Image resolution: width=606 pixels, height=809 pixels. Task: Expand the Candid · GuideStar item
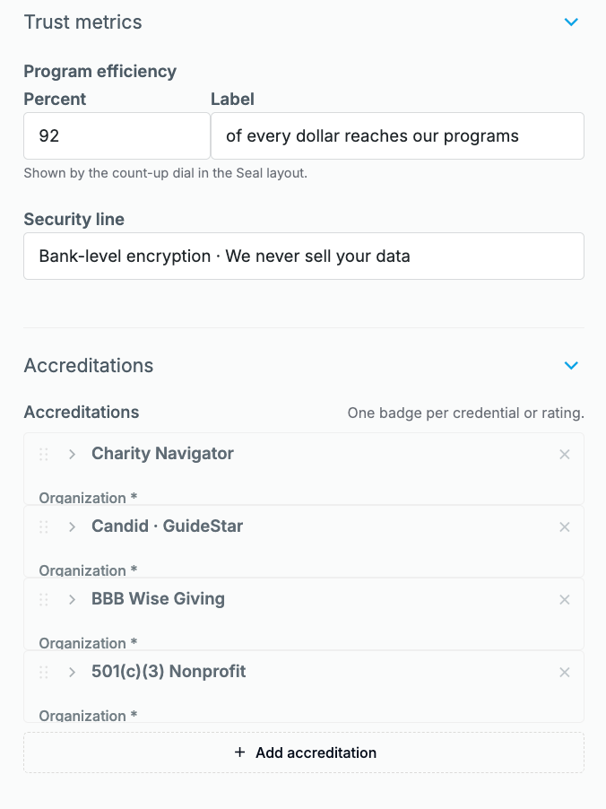(73, 526)
